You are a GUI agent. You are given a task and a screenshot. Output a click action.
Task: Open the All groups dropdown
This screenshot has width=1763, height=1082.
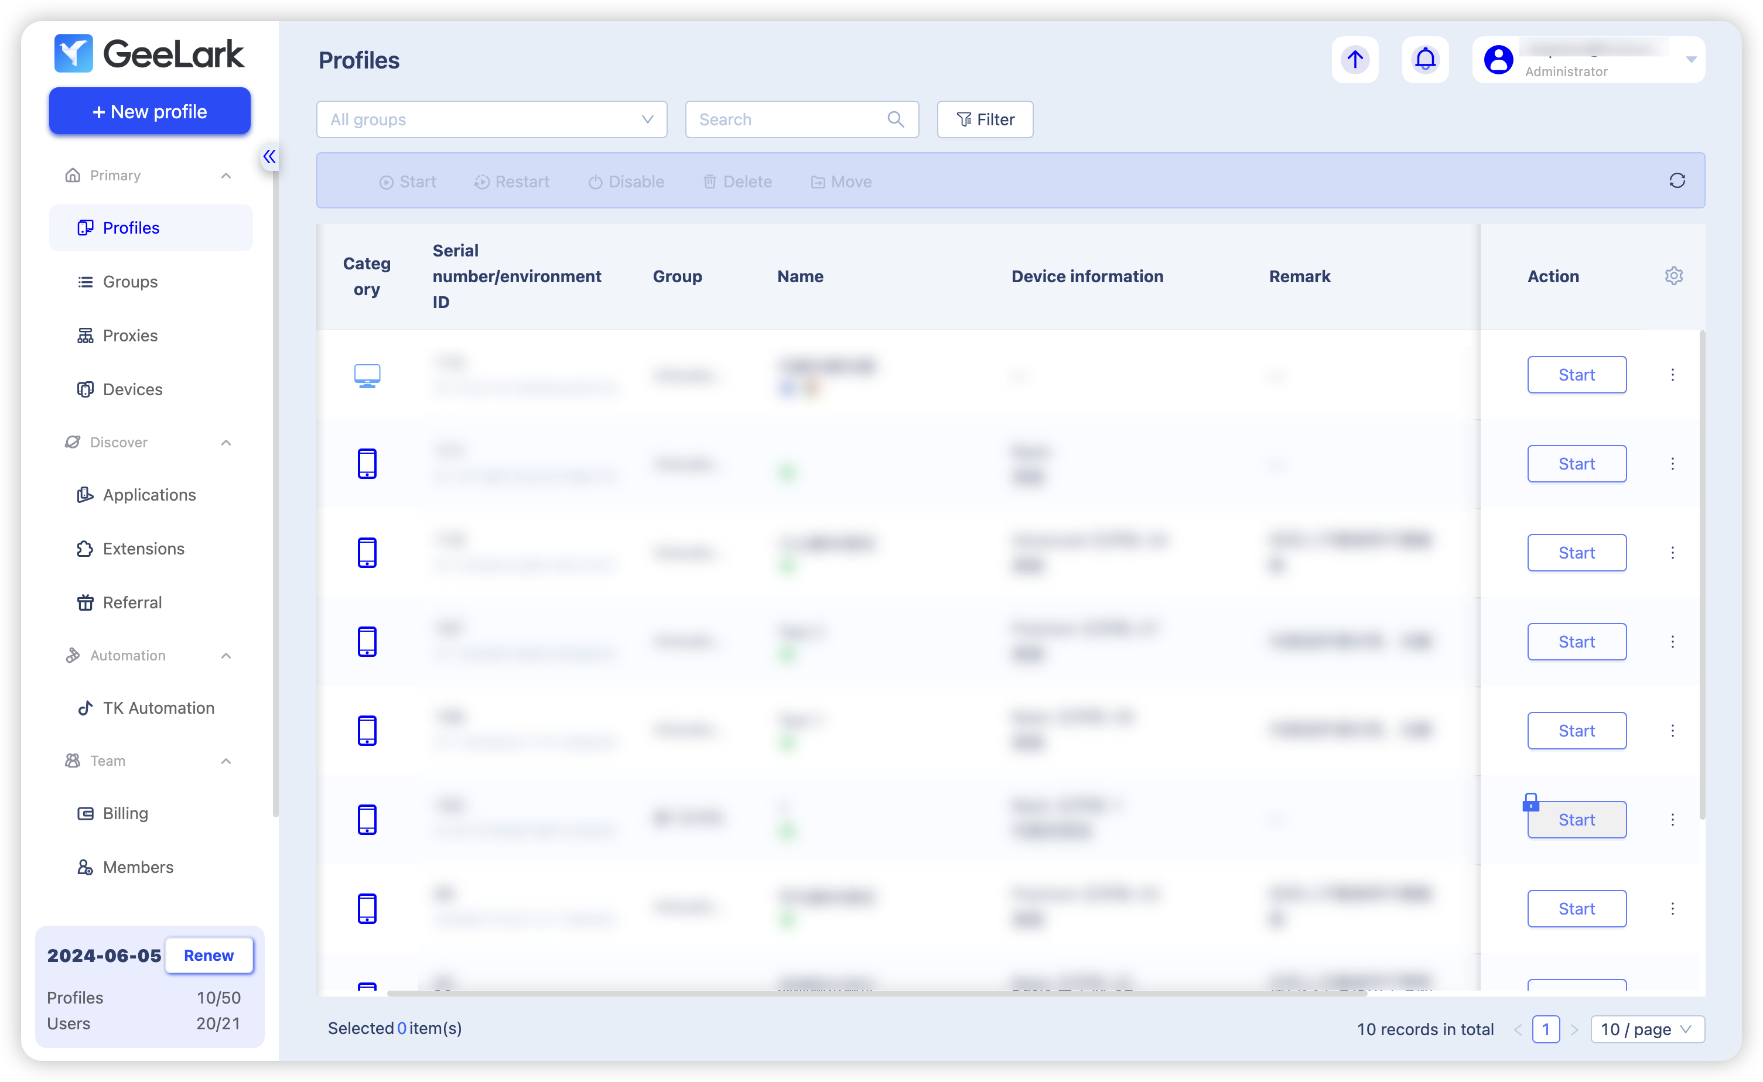click(492, 119)
